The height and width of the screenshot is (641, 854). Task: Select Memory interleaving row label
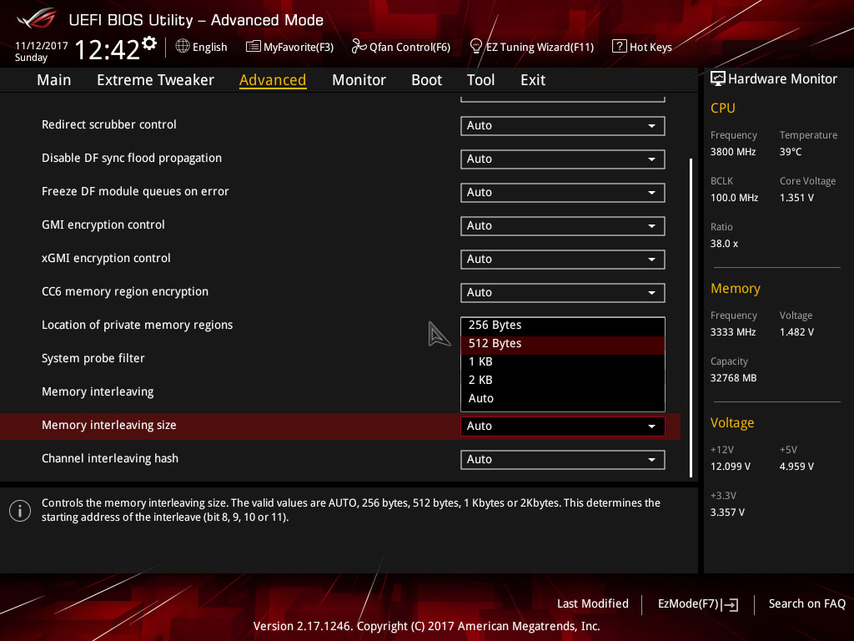coord(98,392)
